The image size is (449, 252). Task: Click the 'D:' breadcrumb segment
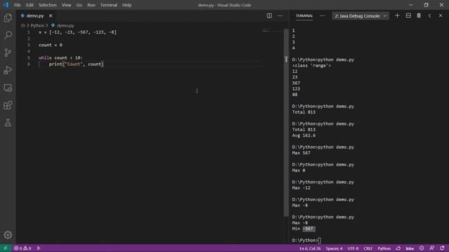tap(23, 25)
